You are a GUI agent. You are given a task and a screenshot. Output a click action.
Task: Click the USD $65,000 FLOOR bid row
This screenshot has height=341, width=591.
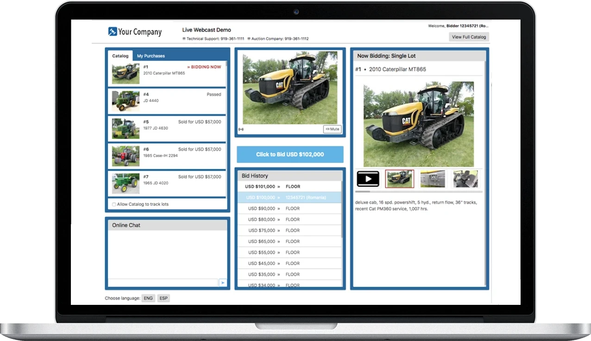(x=289, y=241)
